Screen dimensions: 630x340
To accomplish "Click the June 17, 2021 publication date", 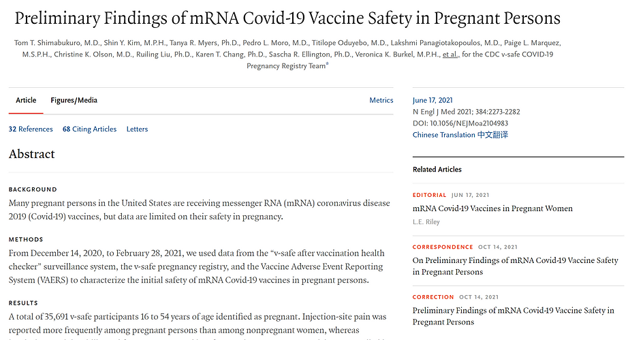I will click(432, 100).
